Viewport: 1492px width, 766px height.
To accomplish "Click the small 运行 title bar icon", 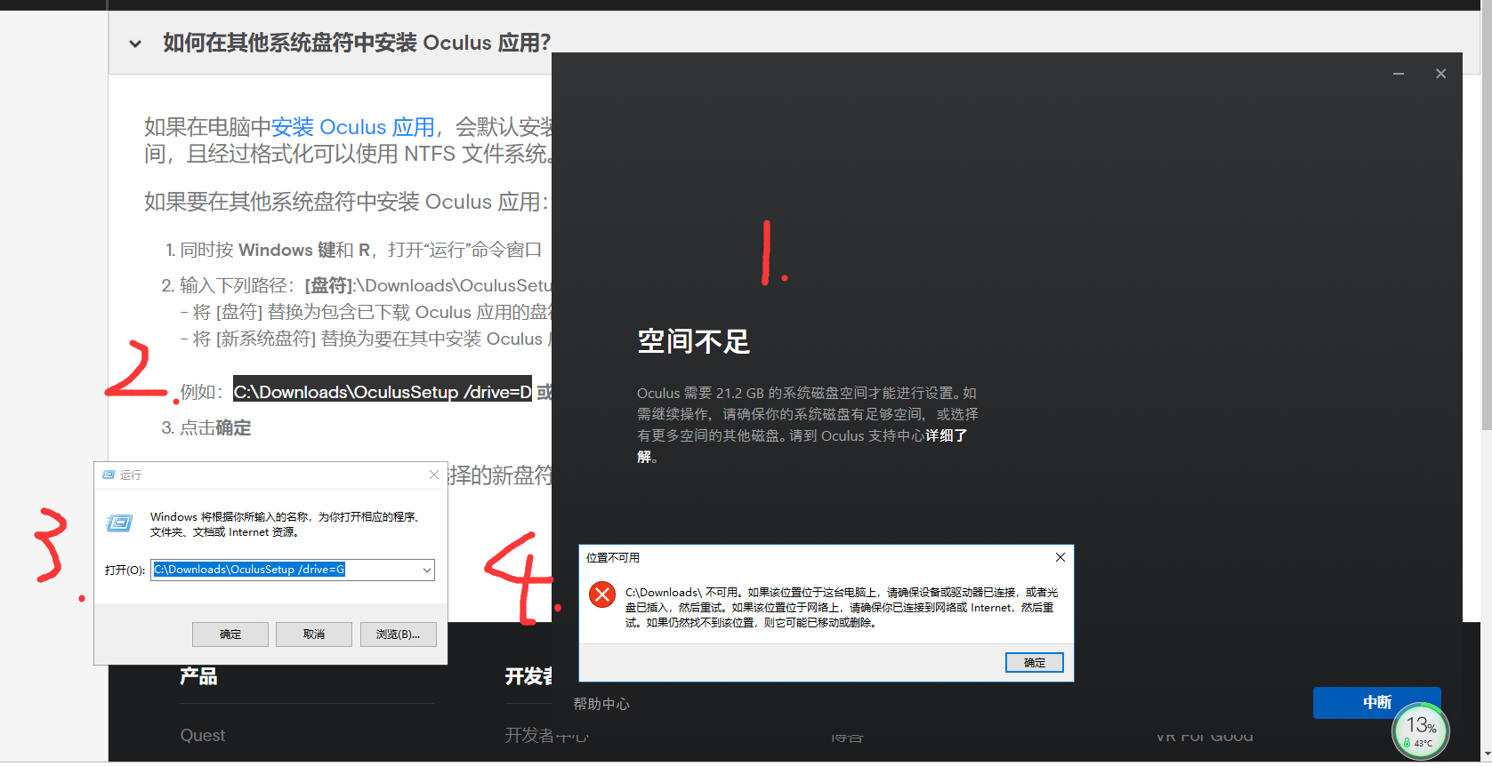I will coord(109,475).
